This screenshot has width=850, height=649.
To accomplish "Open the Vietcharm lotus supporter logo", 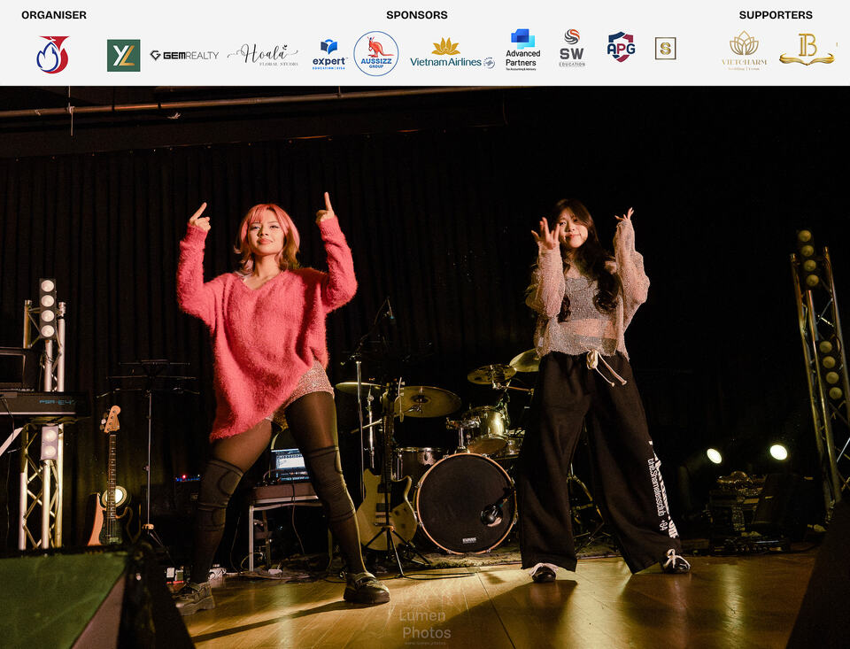I will pos(745,50).
